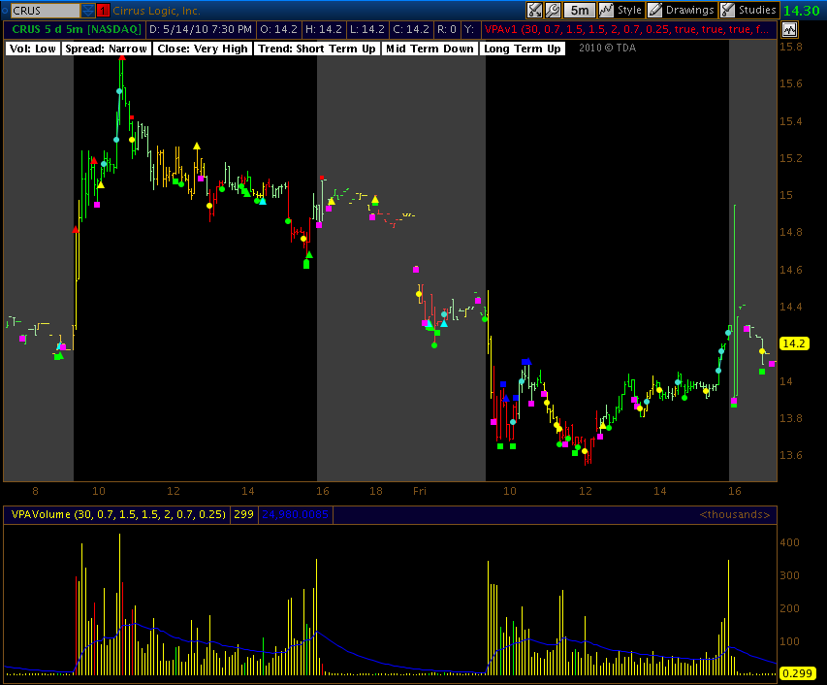Click the open value O: 14.2
This screenshot has width=827, height=685.
coord(279,29)
